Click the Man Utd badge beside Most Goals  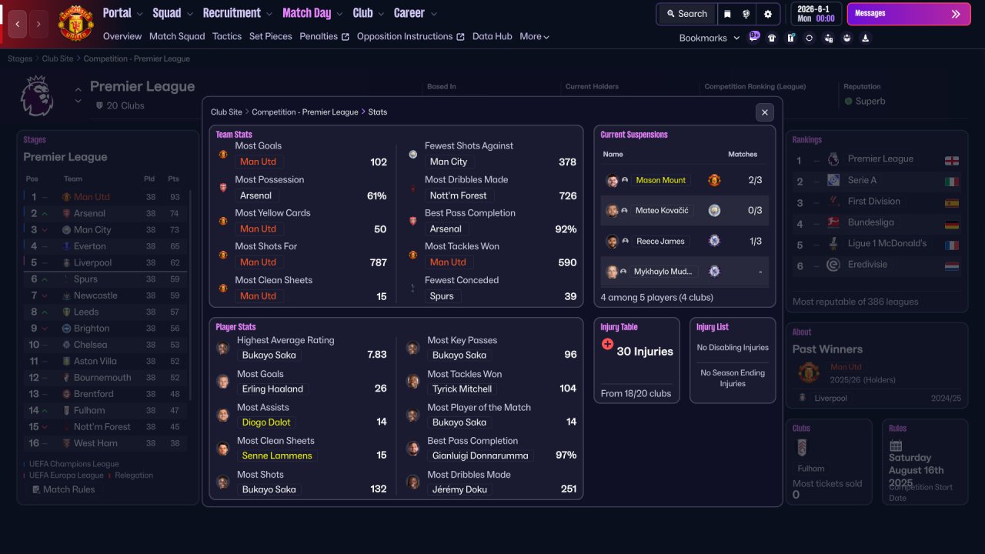click(223, 154)
